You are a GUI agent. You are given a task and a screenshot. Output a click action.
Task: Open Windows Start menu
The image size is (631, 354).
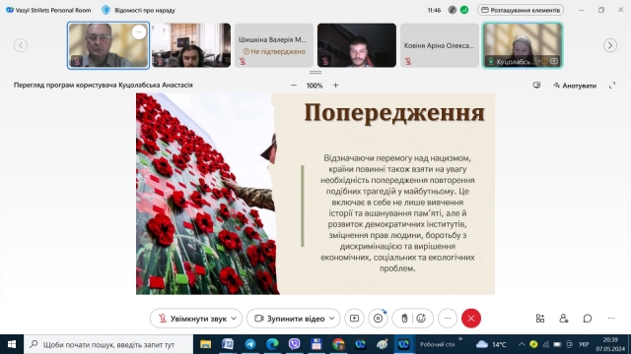tap(12, 344)
